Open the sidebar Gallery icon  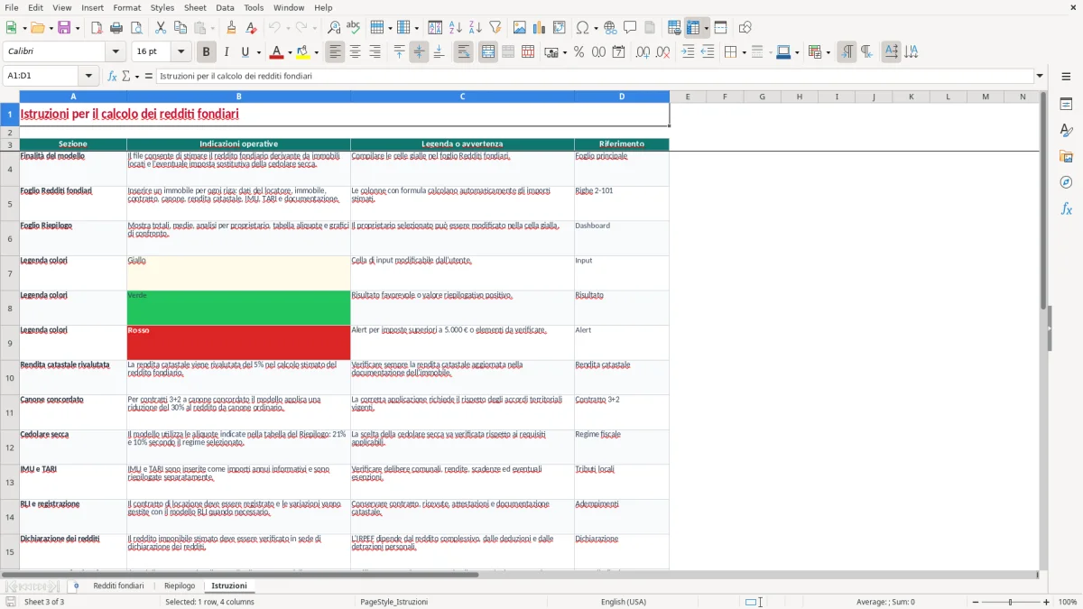coord(1066,157)
